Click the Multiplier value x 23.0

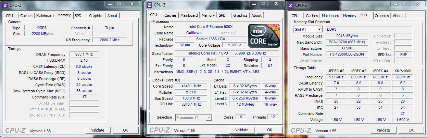point(191,92)
